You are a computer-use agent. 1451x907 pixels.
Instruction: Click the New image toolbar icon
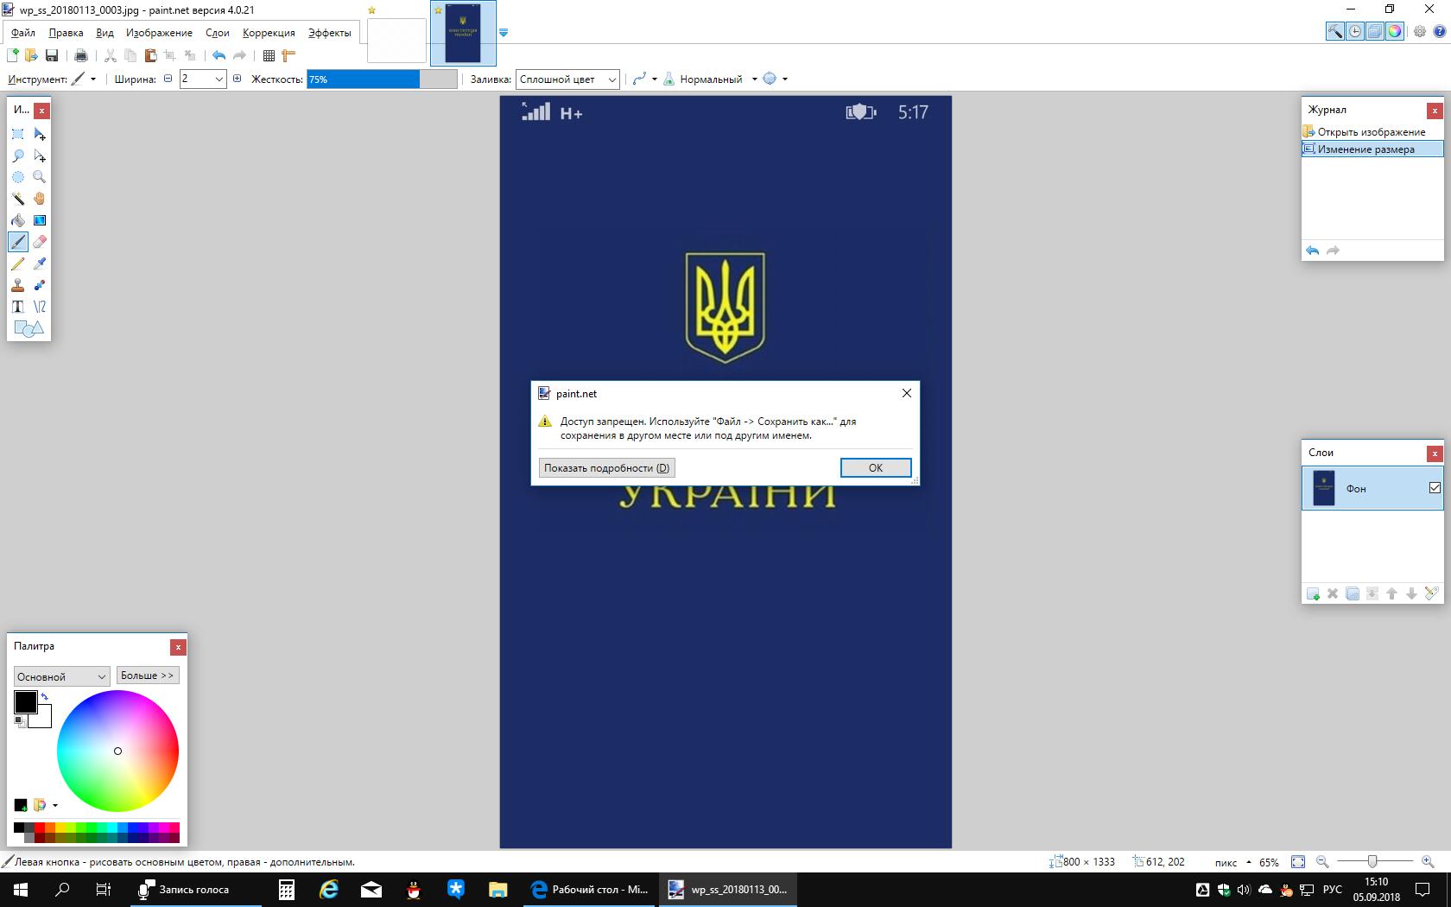point(13,55)
